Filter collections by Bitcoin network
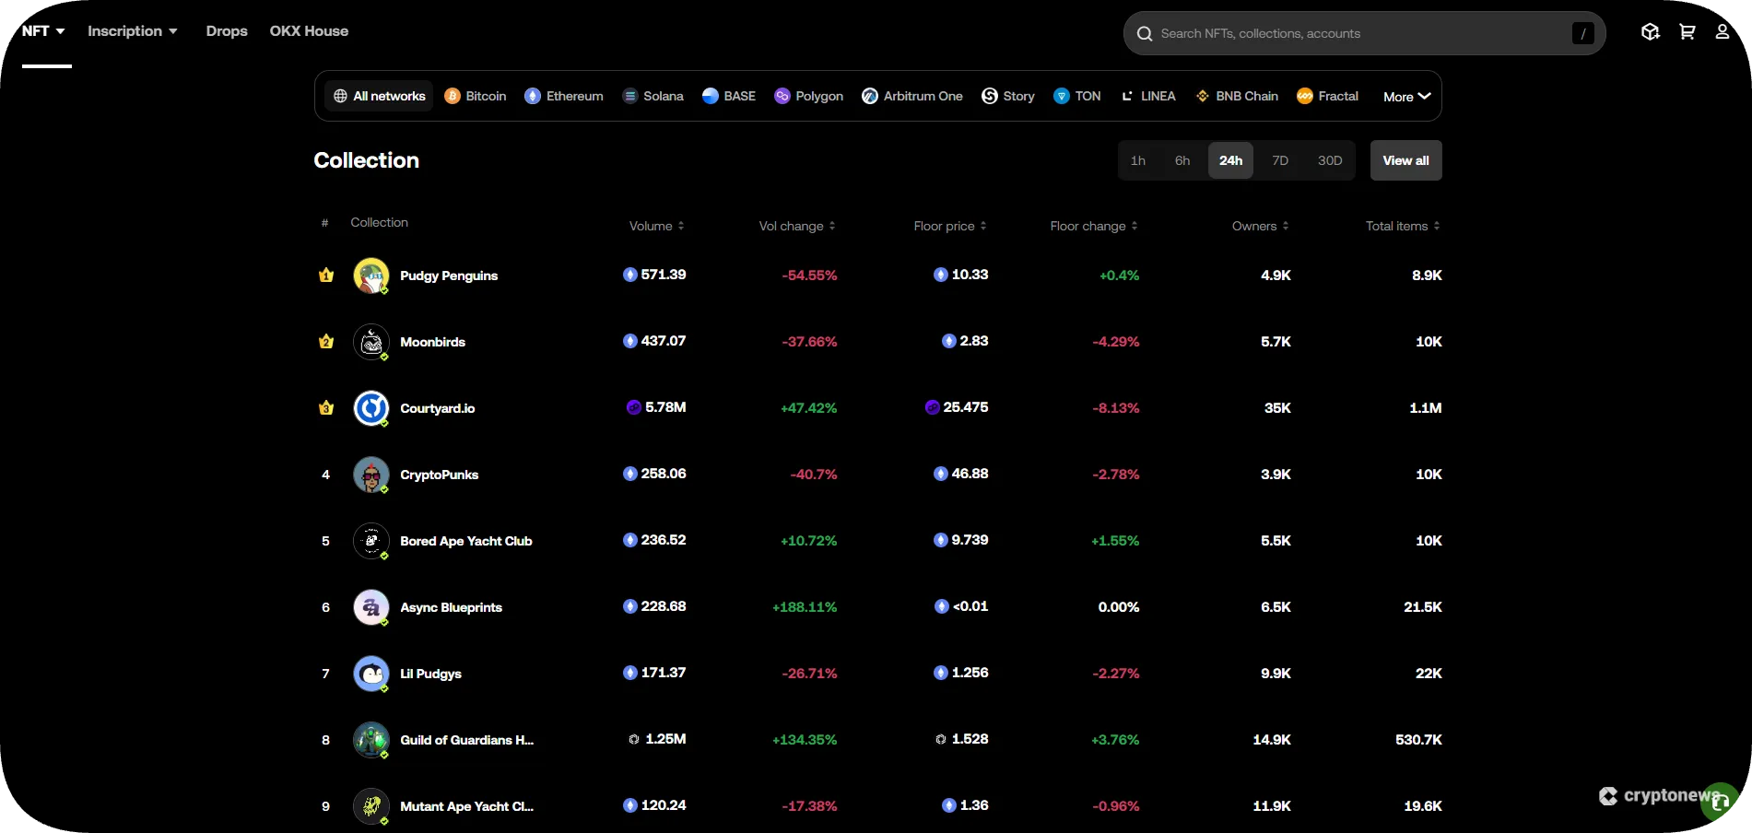 [475, 96]
